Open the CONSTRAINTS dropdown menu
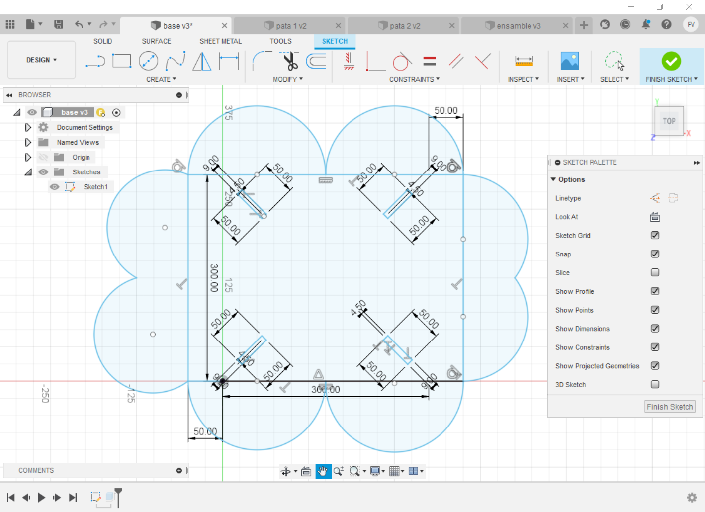Viewport: 705px width, 512px height. (x=415, y=79)
